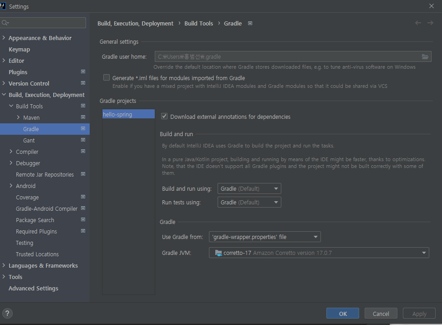442x325 pixels.
Task: Go back with the left arrow icon
Action: [x=418, y=23]
